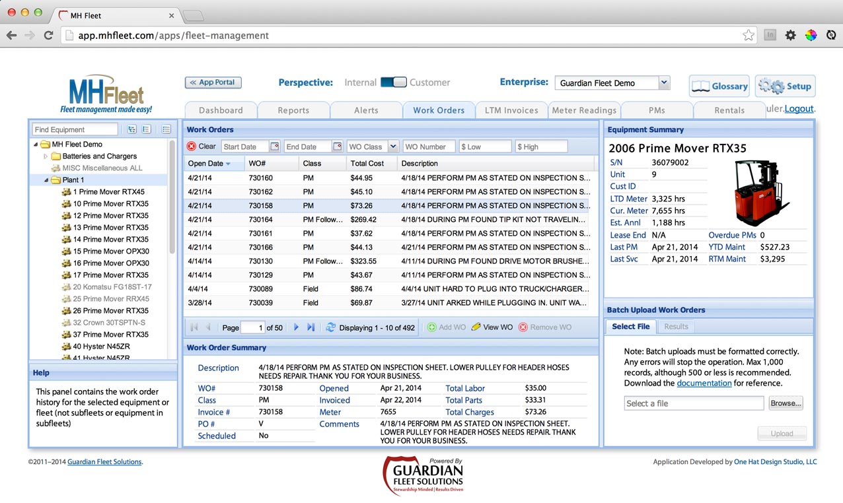Go to the previous page of work orders
The width and height of the screenshot is (843, 503).
coord(209,327)
